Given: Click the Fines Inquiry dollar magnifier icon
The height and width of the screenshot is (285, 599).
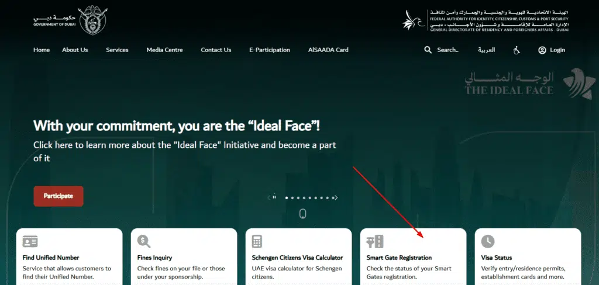Looking at the screenshot, I should pyautogui.click(x=144, y=242).
